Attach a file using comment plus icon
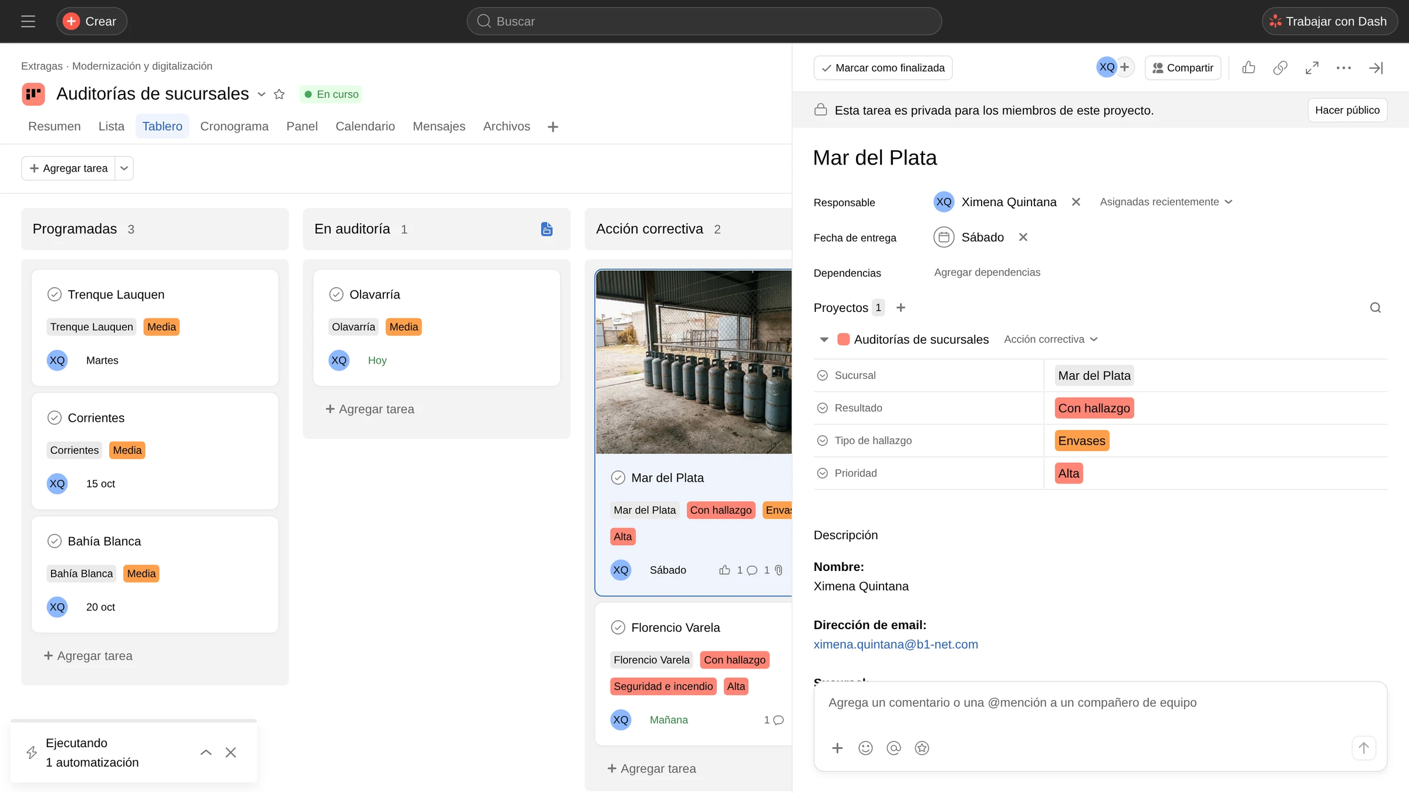The image size is (1409, 793). [x=837, y=748]
